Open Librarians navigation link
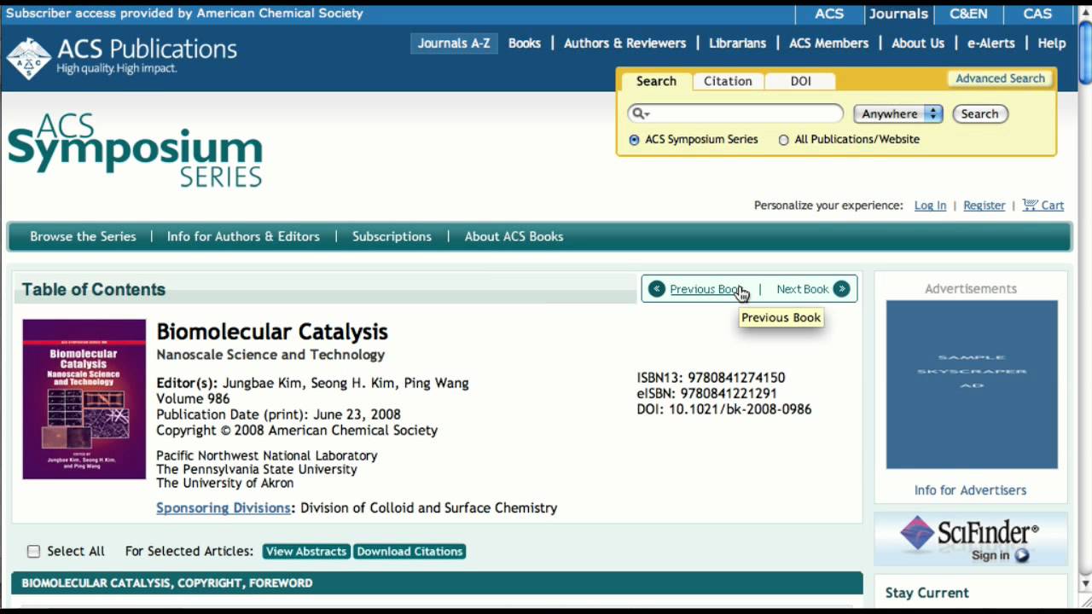This screenshot has width=1092, height=614. 737,43
